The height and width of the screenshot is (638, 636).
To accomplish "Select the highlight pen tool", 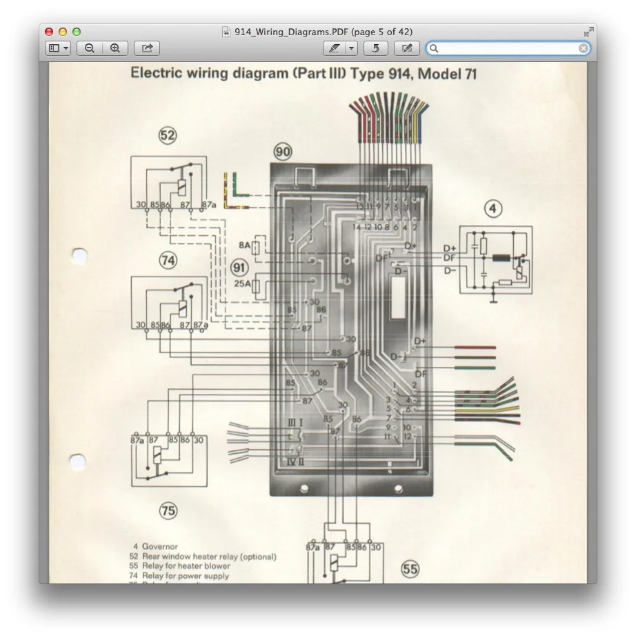I will pos(334,48).
